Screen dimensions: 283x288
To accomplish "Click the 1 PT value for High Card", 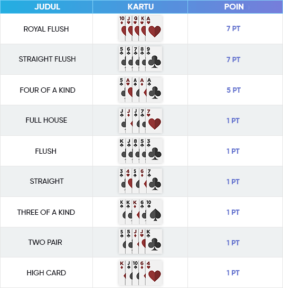I will (233, 273).
